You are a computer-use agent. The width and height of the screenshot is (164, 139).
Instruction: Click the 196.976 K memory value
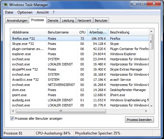(x=99, y=39)
